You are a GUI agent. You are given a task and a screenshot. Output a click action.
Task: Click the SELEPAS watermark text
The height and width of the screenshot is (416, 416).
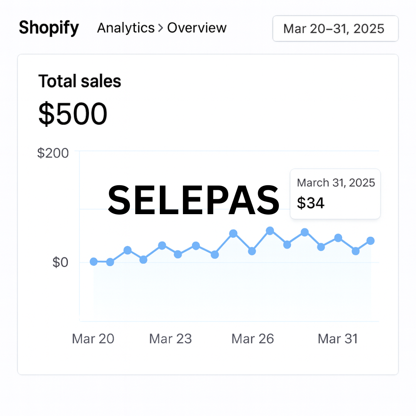(x=194, y=200)
